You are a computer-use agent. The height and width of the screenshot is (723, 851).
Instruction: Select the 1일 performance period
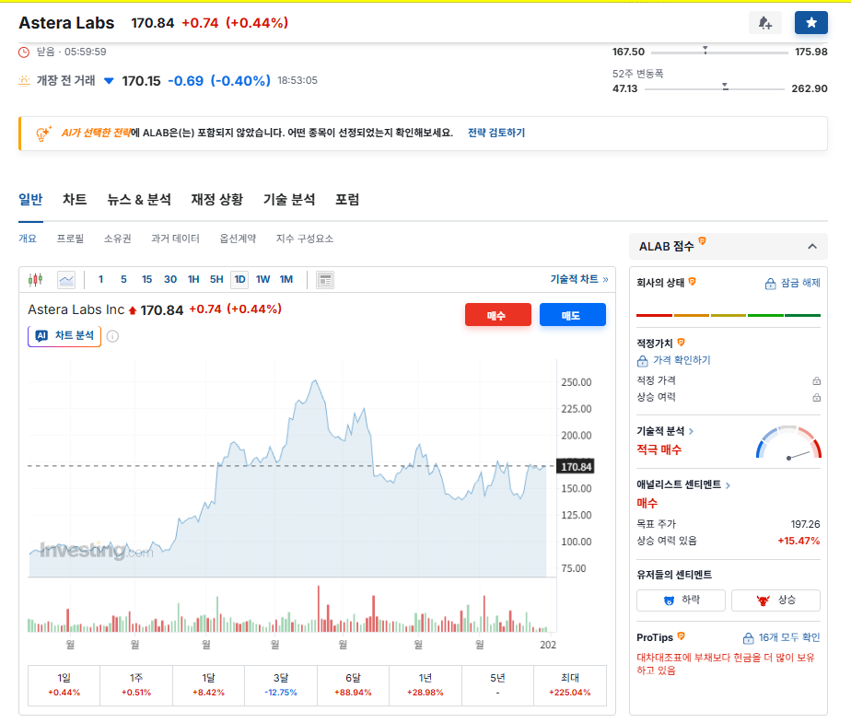[64, 685]
